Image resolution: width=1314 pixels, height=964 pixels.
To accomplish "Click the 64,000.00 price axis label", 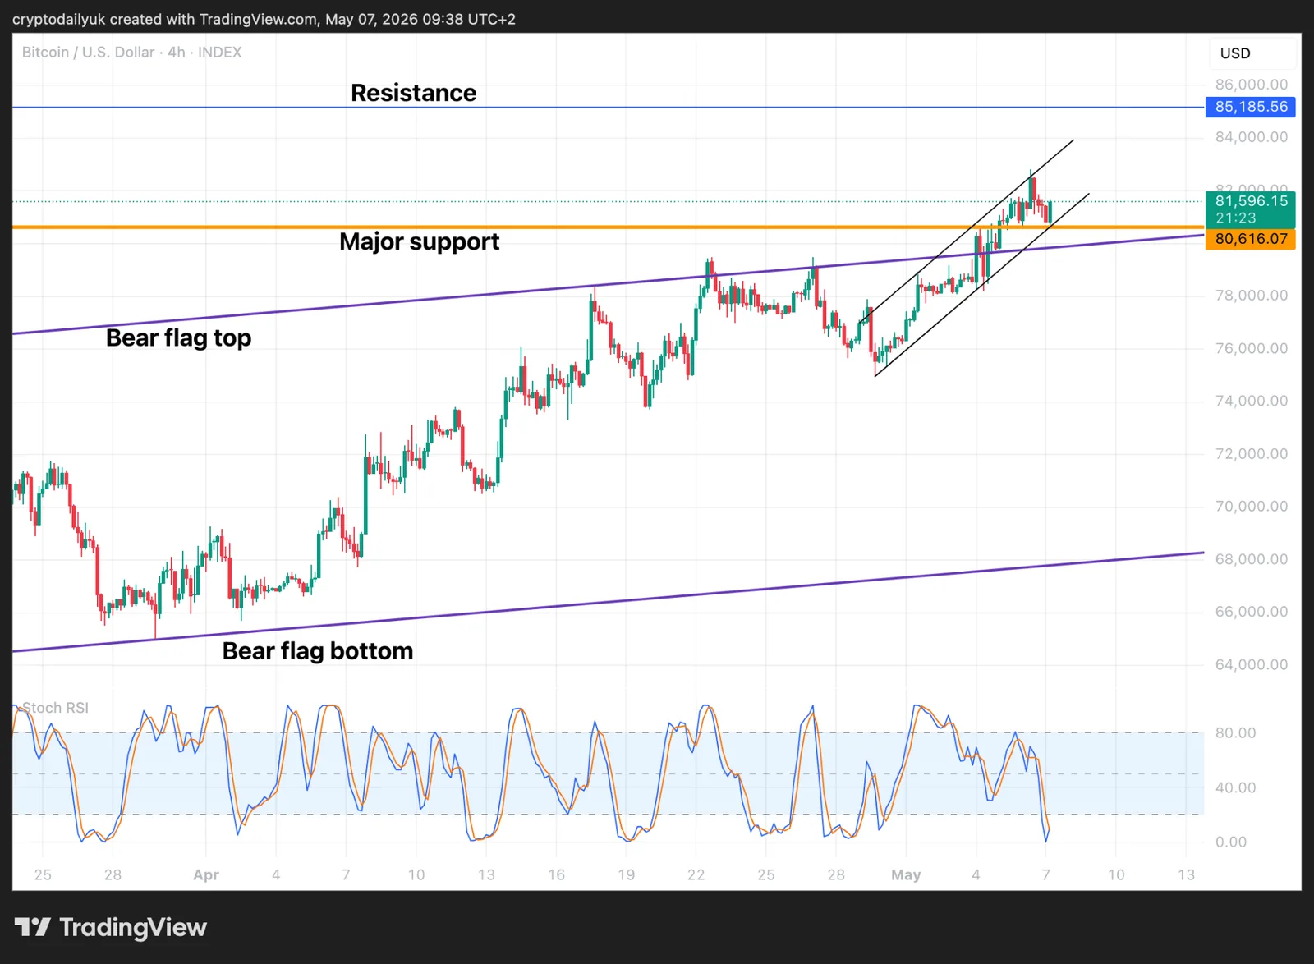I will (x=1251, y=664).
